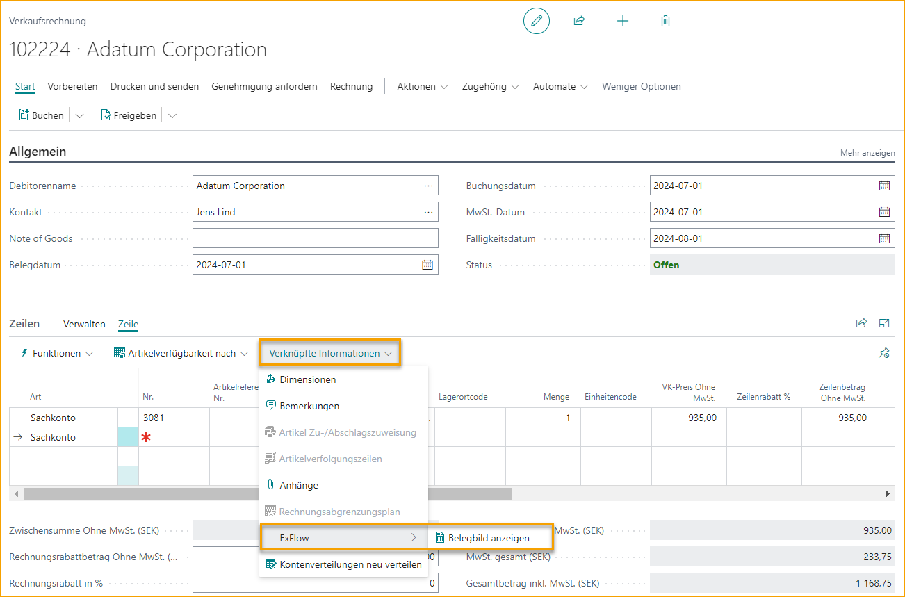
Task: Click Sachkonto in the first line row
Action: pyautogui.click(x=72, y=418)
